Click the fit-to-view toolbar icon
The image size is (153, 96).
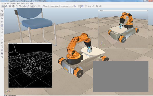(x=17, y=6)
